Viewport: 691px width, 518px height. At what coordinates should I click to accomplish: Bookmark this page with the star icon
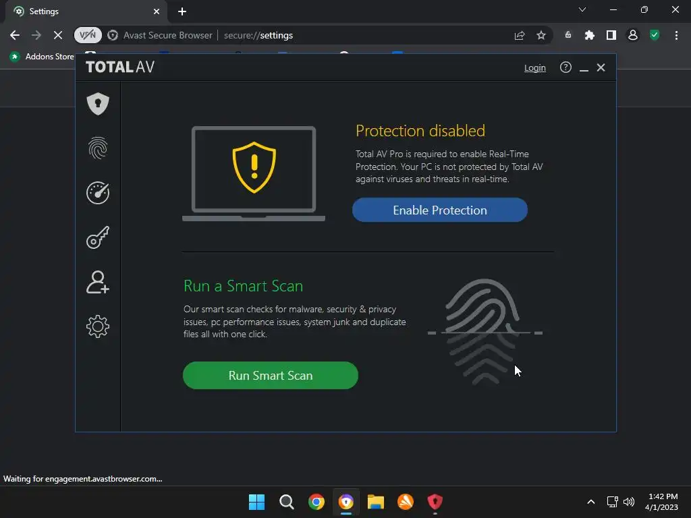[541, 35]
